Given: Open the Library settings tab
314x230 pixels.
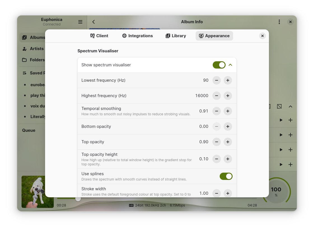Looking at the screenshot, I should (x=176, y=36).
